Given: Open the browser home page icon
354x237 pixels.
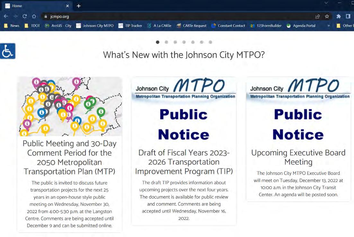Looking at the screenshot, I should pos(34,16).
